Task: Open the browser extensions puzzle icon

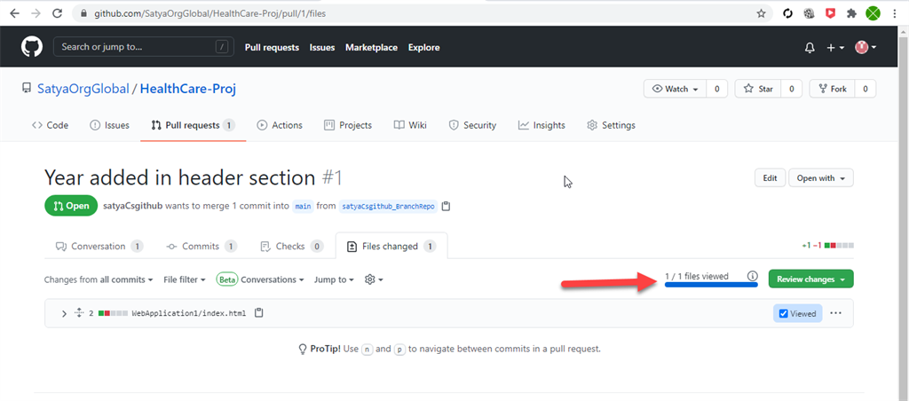Action: [x=851, y=13]
